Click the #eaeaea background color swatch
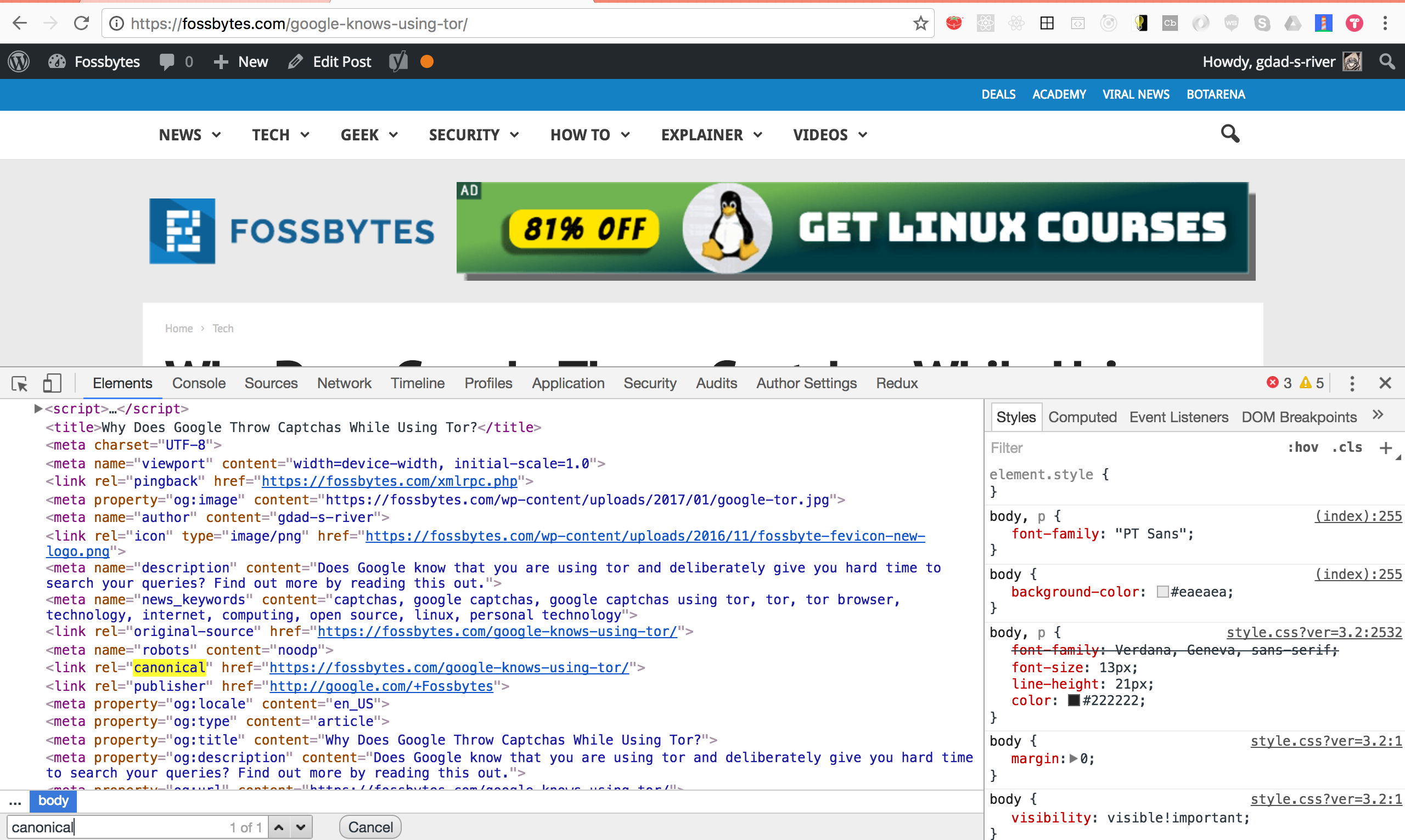1405x840 pixels. tap(1162, 592)
